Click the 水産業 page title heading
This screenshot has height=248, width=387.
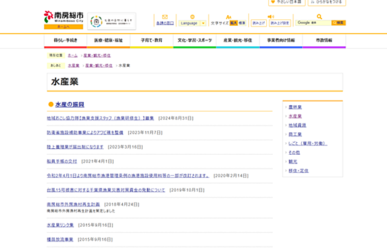point(65,82)
